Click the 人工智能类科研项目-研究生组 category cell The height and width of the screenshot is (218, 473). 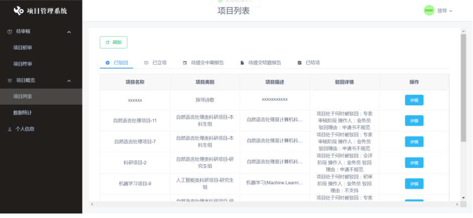(x=205, y=184)
